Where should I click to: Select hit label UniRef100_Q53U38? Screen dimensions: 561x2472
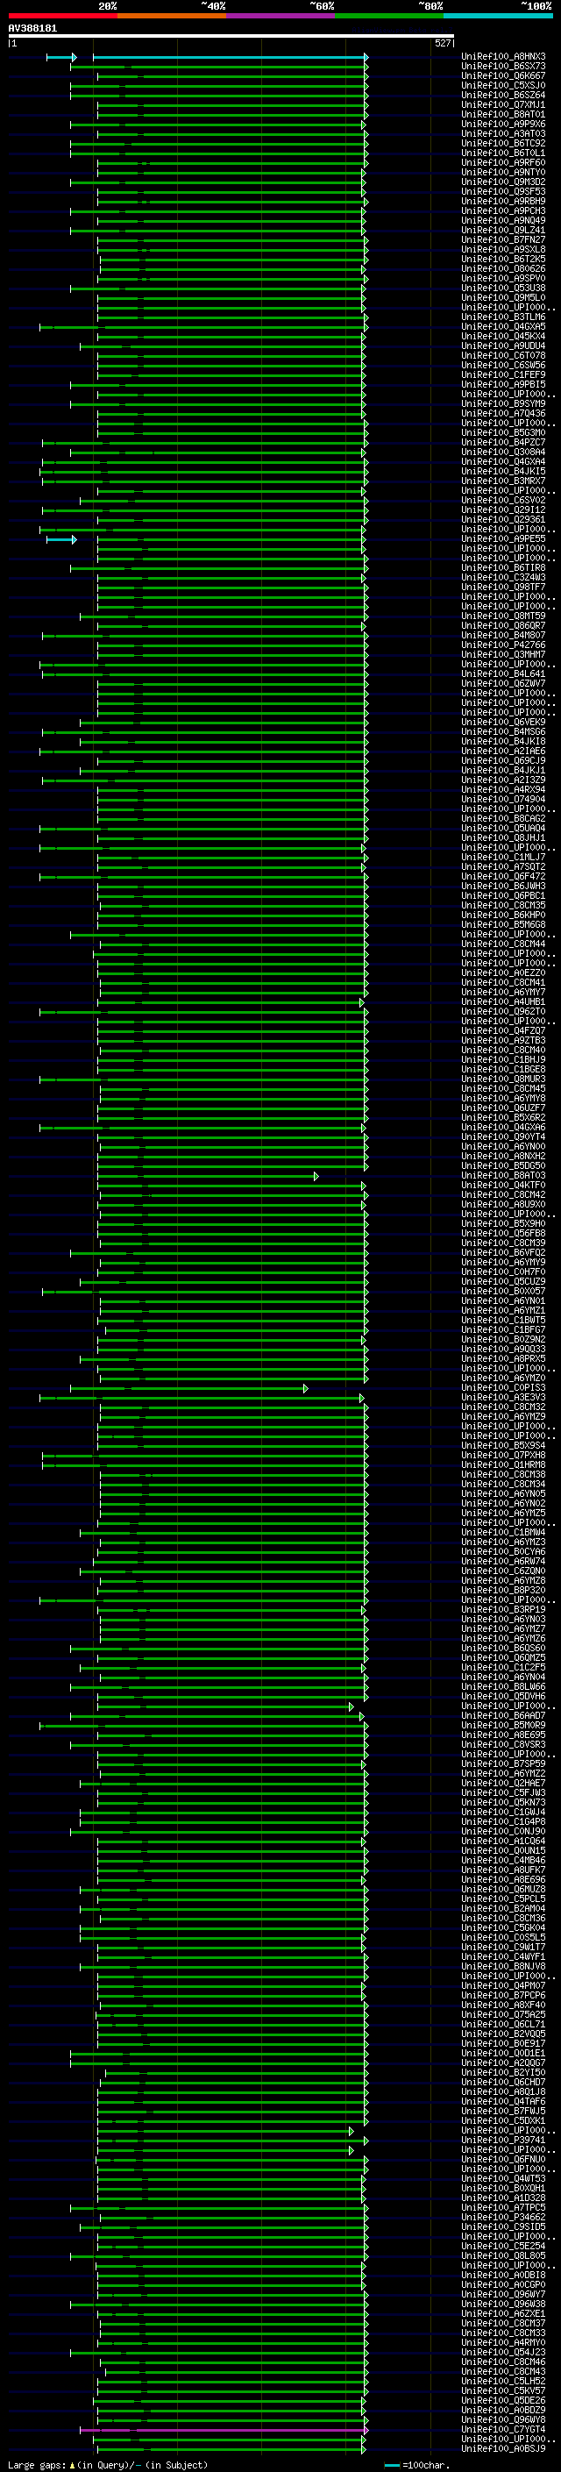point(503,288)
